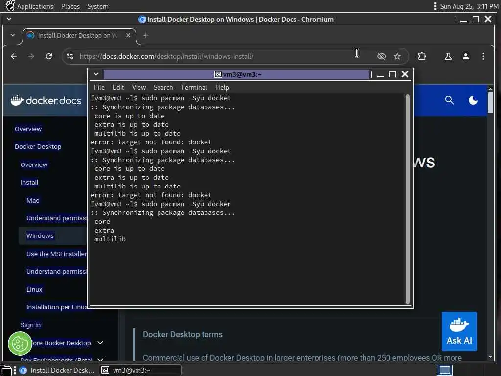Open the Ask AI assistant

459,331
